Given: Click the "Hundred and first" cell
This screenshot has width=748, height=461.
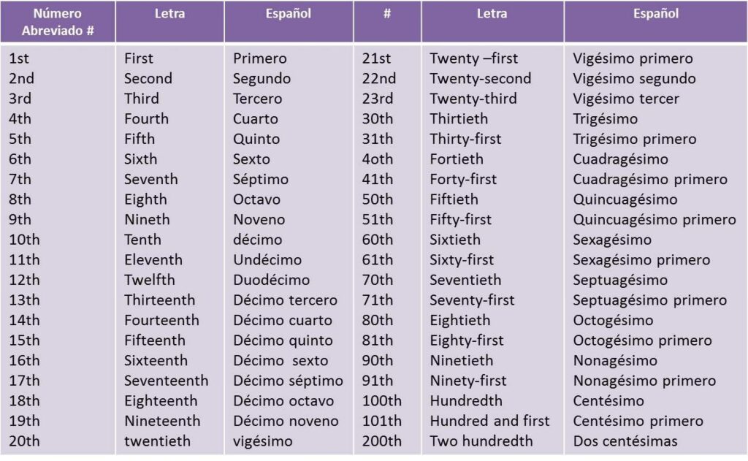Looking at the screenshot, I should 489,421.
